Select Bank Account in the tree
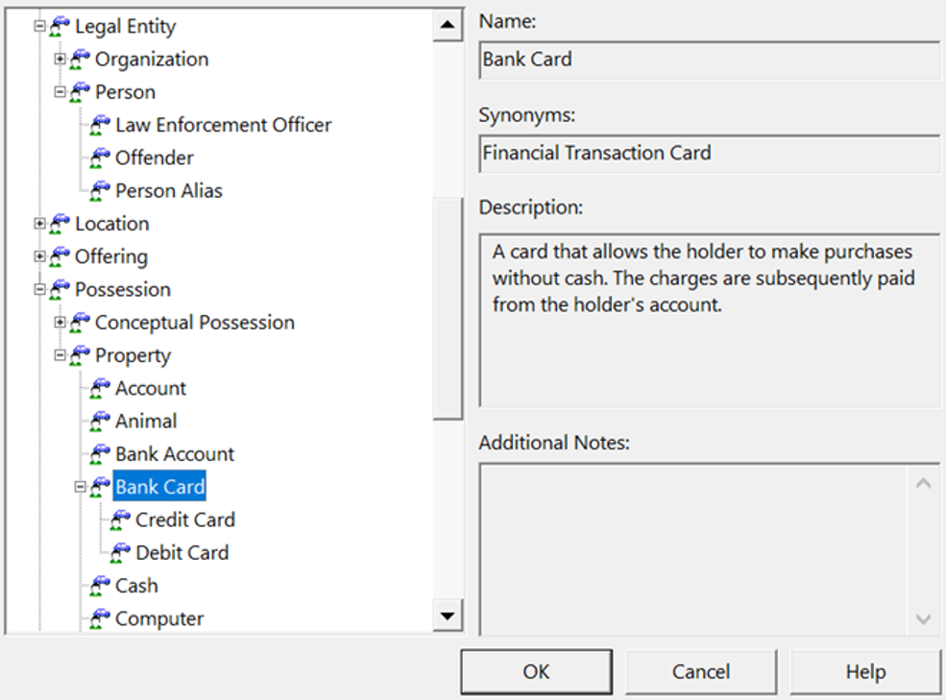946x700 pixels. click(x=175, y=454)
